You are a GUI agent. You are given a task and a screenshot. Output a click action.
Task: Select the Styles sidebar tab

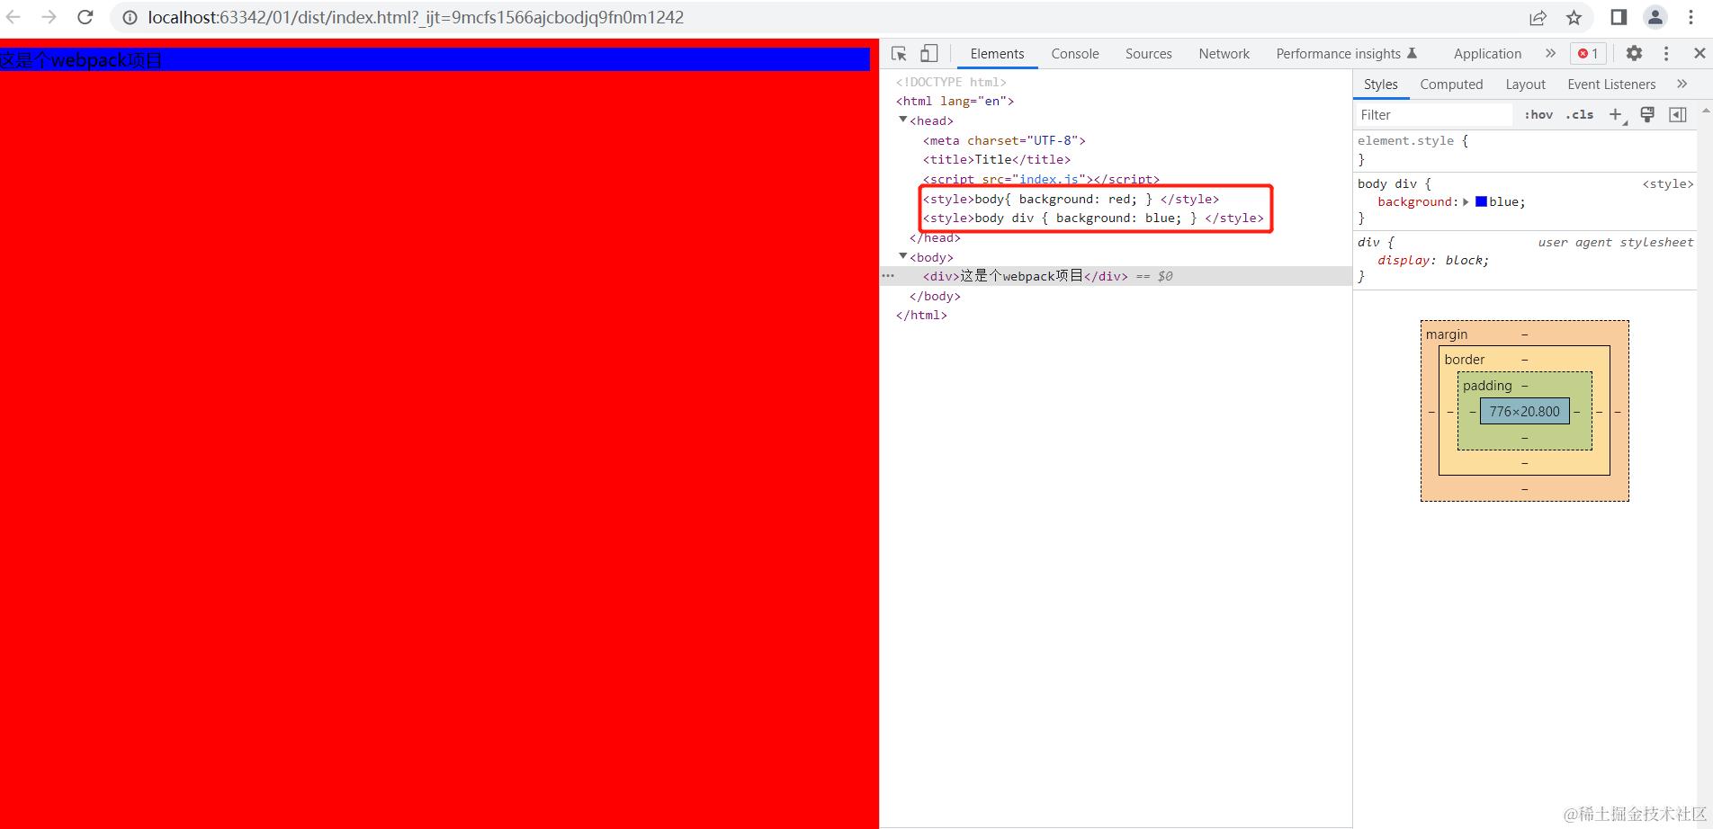(1381, 85)
